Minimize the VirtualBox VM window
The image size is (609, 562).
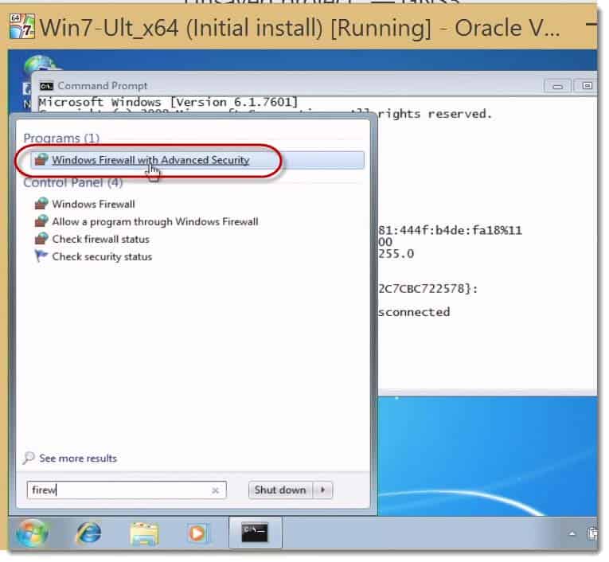click(x=591, y=25)
